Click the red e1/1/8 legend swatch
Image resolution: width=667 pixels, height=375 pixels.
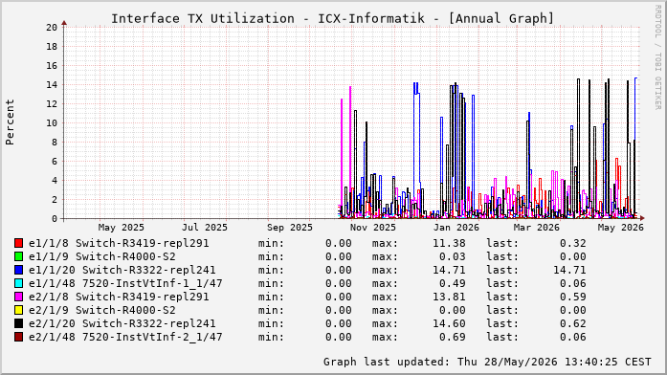(19, 243)
